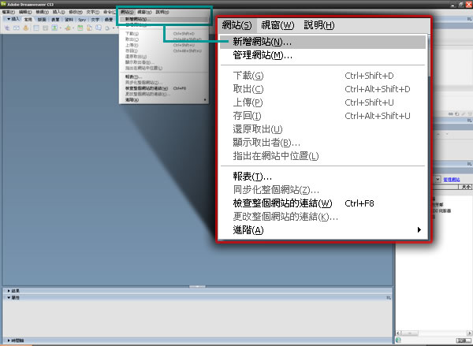Collapse the 插入 Insert bar arrow

(x=9, y=19)
